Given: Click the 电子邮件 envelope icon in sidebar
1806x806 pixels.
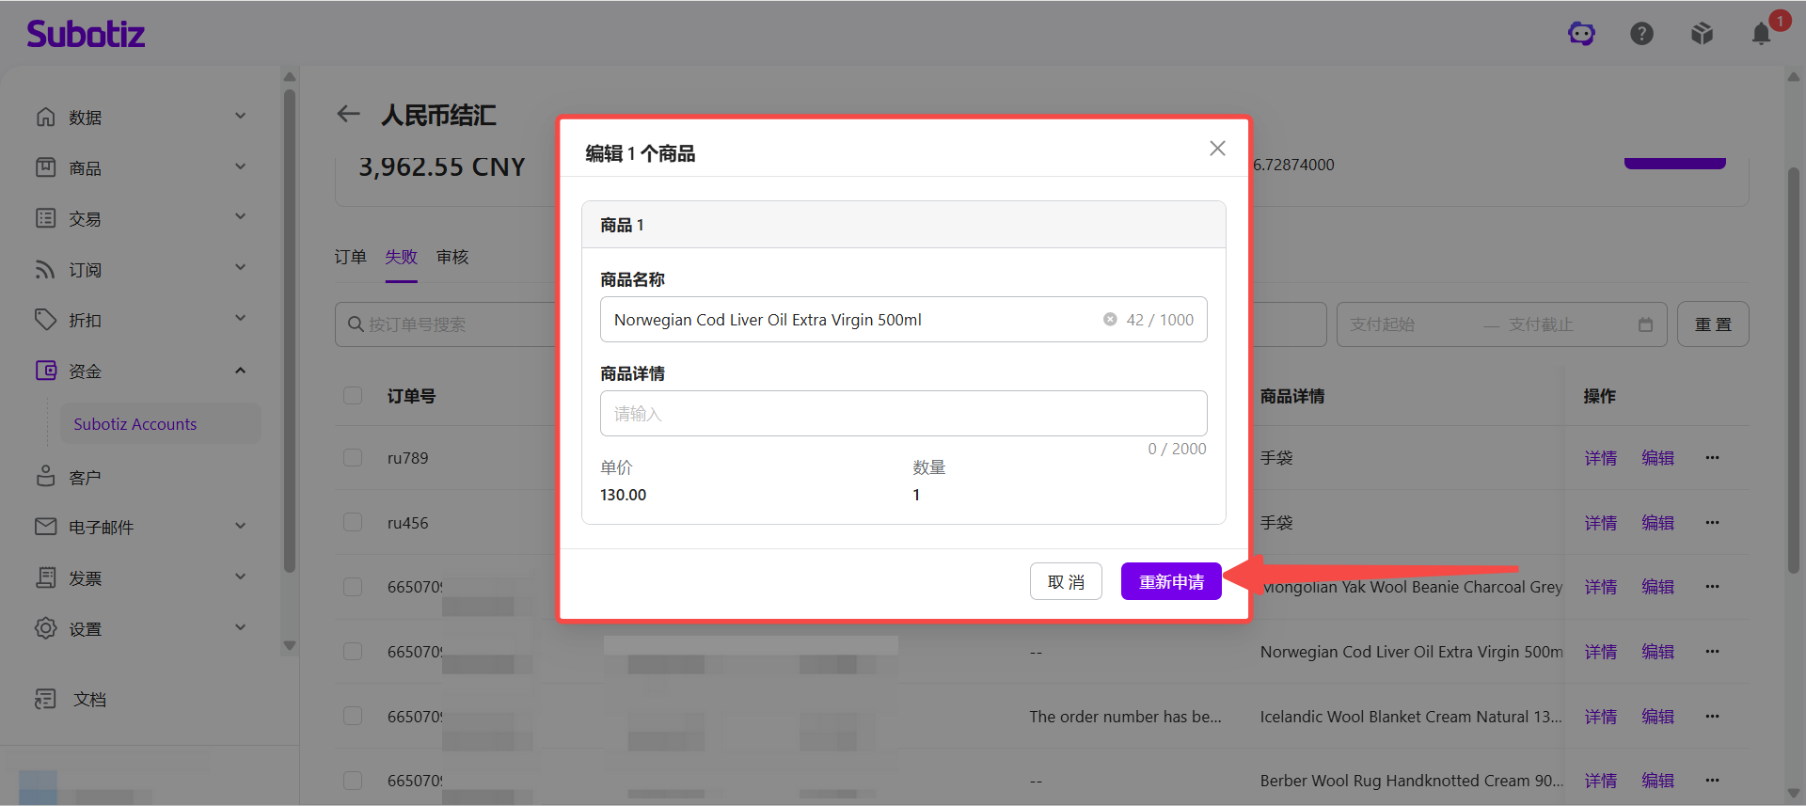Looking at the screenshot, I should pyautogui.click(x=45, y=527).
